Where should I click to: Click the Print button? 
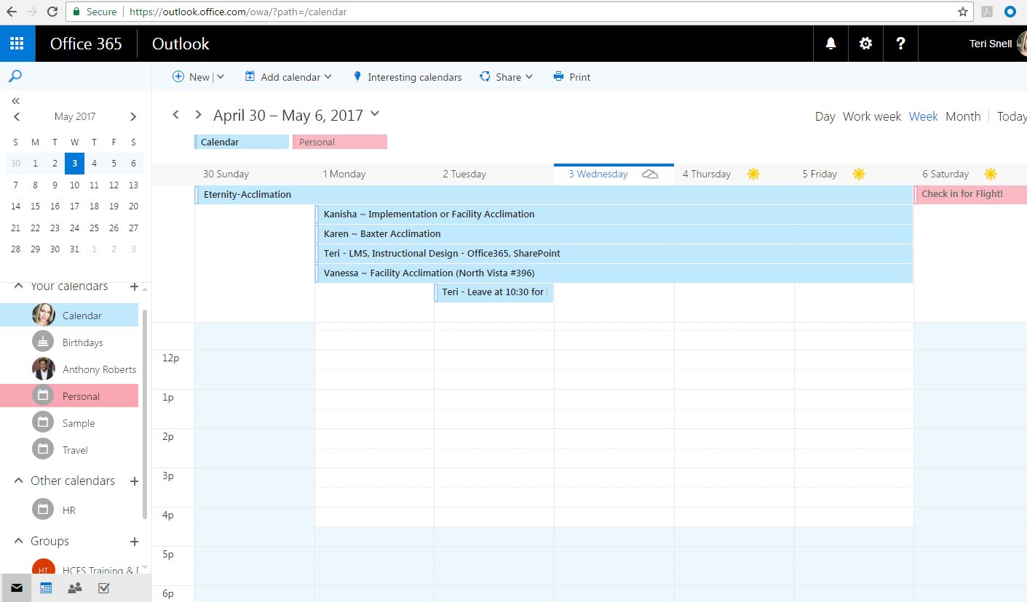click(571, 77)
